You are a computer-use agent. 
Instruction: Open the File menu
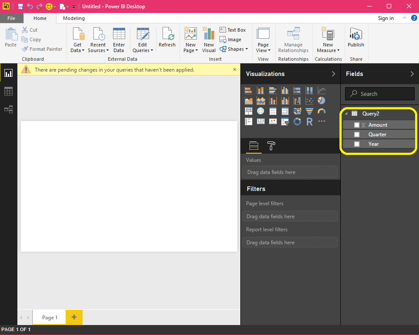[x=12, y=18]
